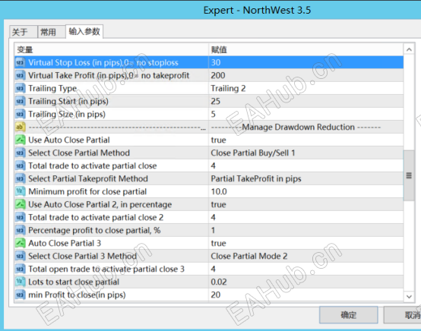Image resolution: width=421 pixels, height=331 pixels.
Task: Click the green icon for Use Auto Close Partial 2
Action: (x=20, y=204)
